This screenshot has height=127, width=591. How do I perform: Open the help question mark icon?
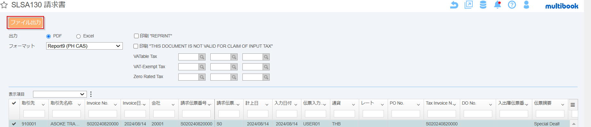[512, 5]
